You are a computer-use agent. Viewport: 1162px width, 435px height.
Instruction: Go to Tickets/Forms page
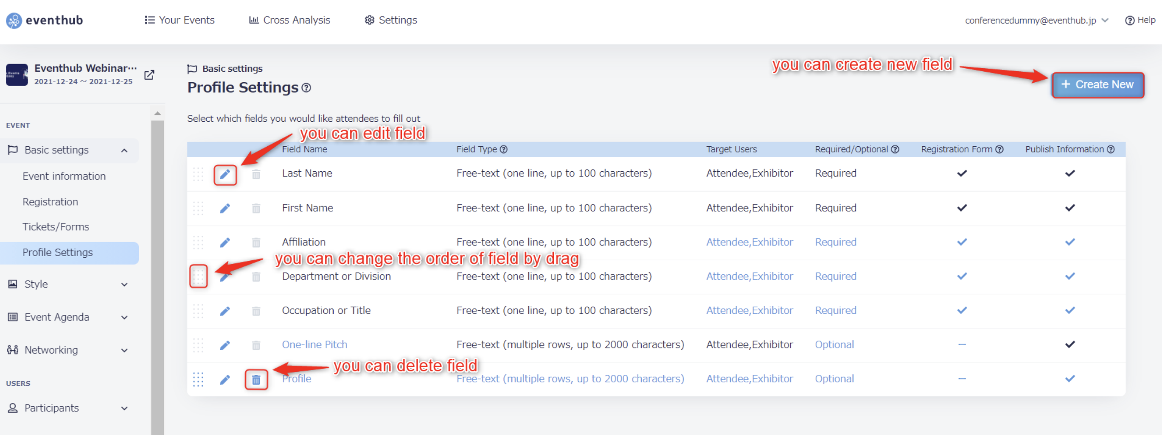[x=56, y=227]
